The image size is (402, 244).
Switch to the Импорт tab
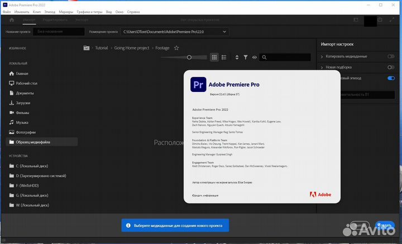point(29,20)
